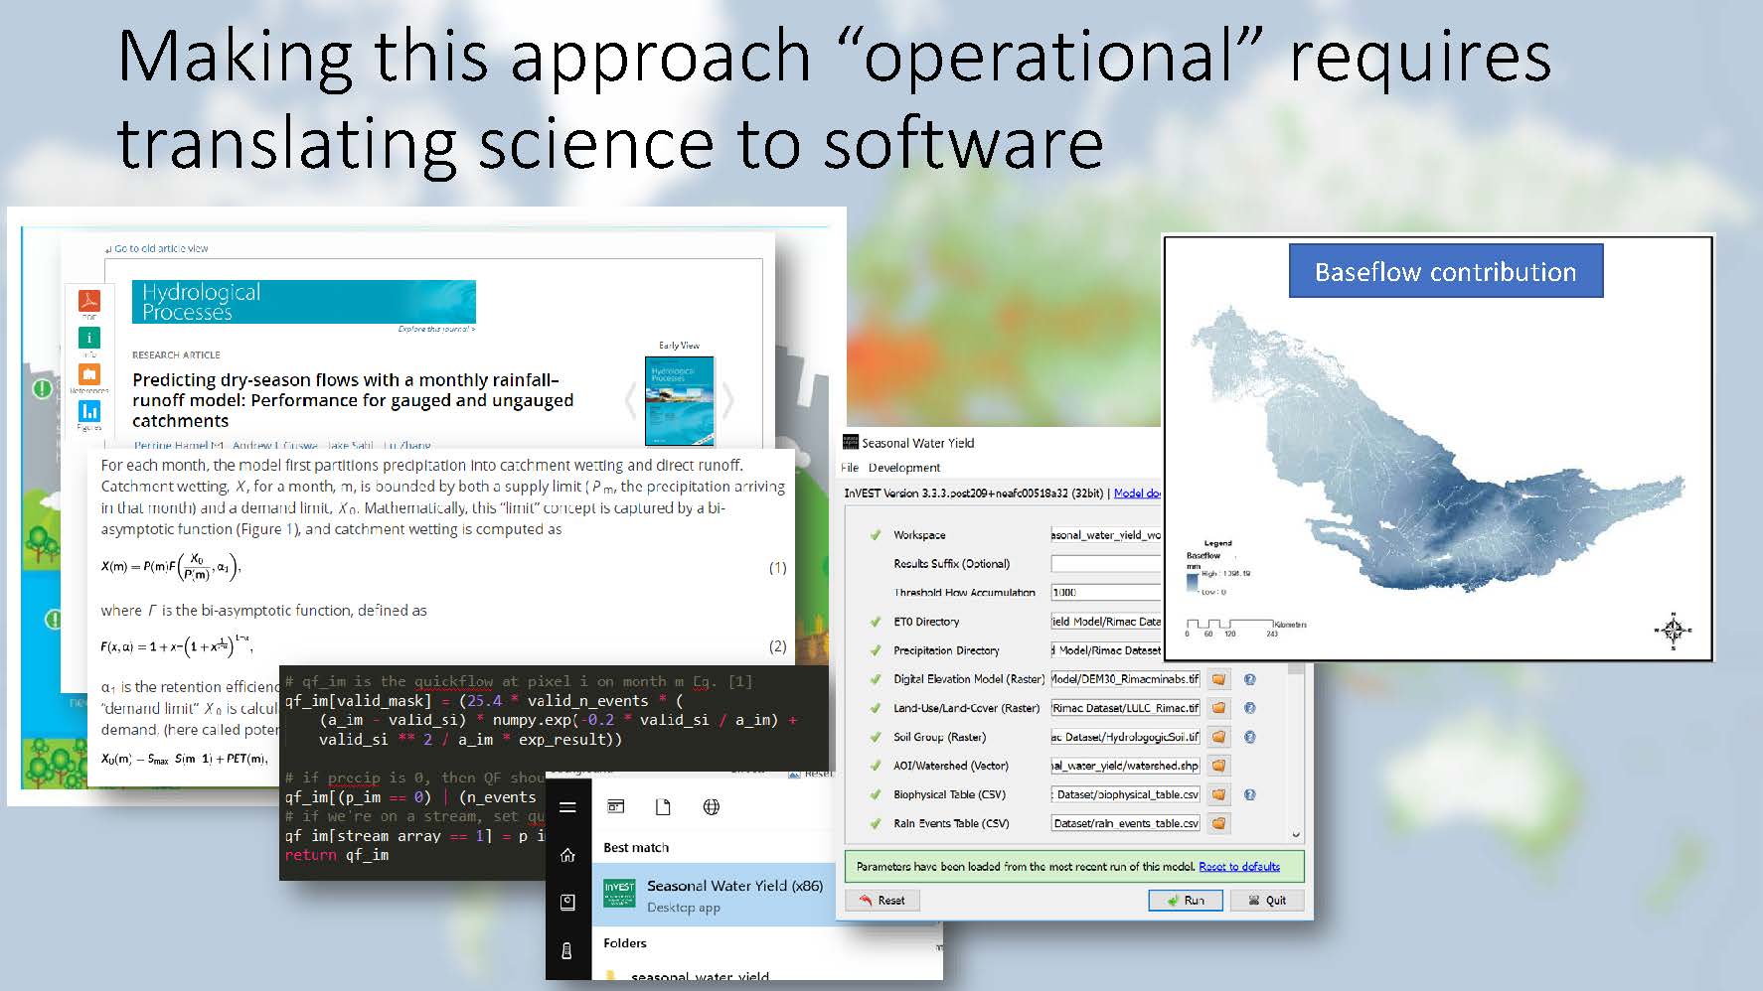Click the InVEST app icon in Best match
The height and width of the screenshot is (991, 1763).
click(x=620, y=894)
